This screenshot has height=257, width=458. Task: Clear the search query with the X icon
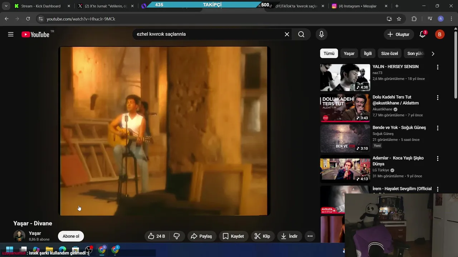287,34
